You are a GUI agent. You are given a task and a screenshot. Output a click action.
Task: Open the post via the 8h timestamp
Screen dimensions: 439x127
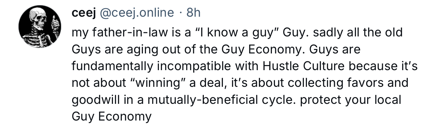(194, 13)
